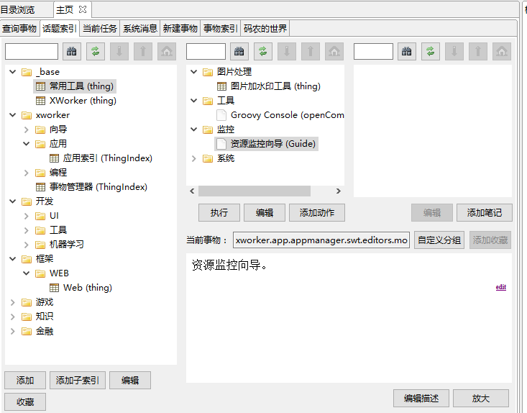Click the 执行 button
This screenshot has width=527, height=413.
(219, 212)
